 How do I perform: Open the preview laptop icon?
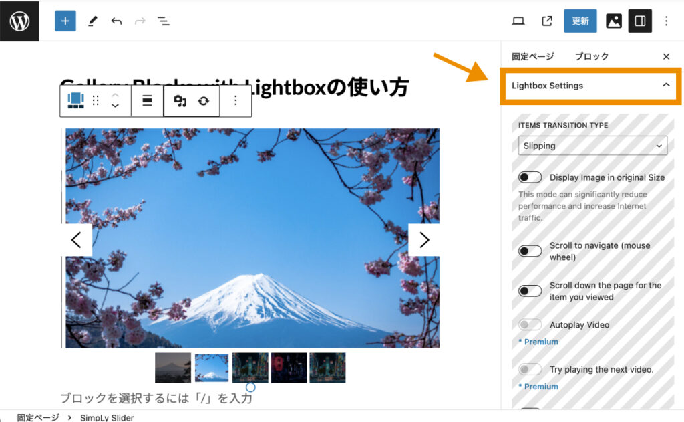click(x=519, y=21)
